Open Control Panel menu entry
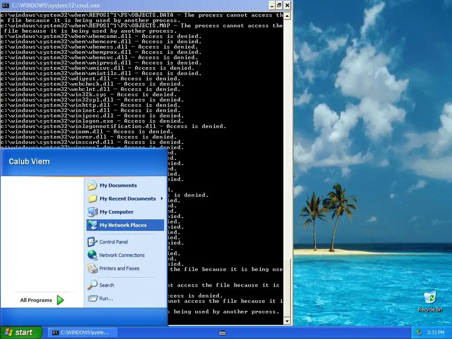Image resolution: width=452 pixels, height=339 pixels. click(x=125, y=242)
